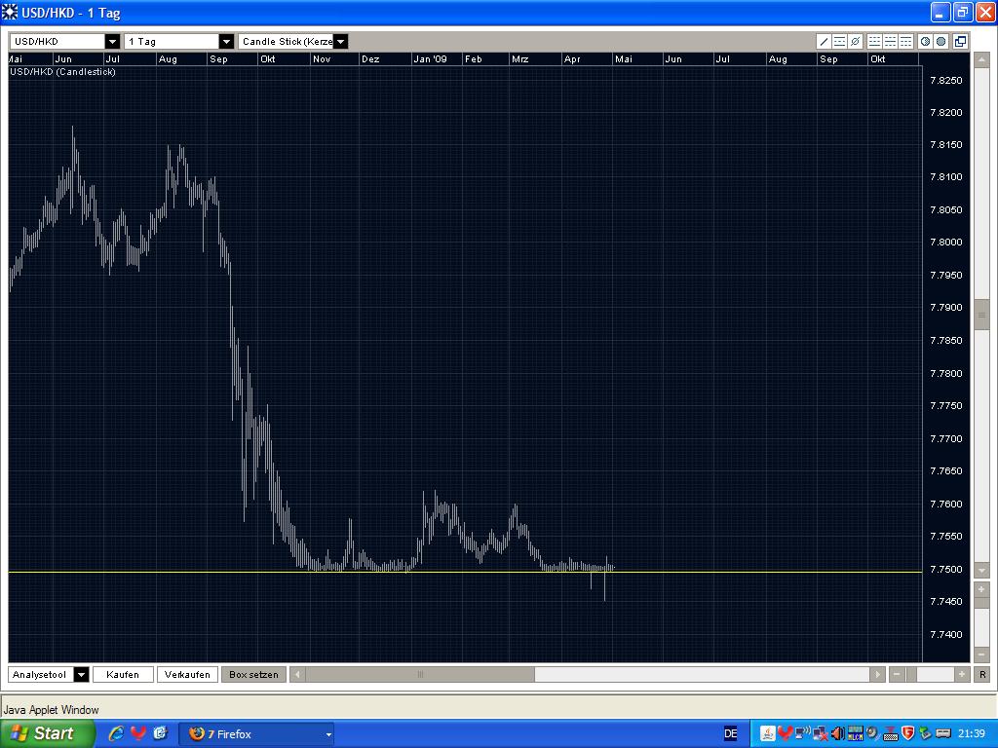998x748 pixels.
Task: Click the 21:39 taskbar clock
Action: click(972, 734)
